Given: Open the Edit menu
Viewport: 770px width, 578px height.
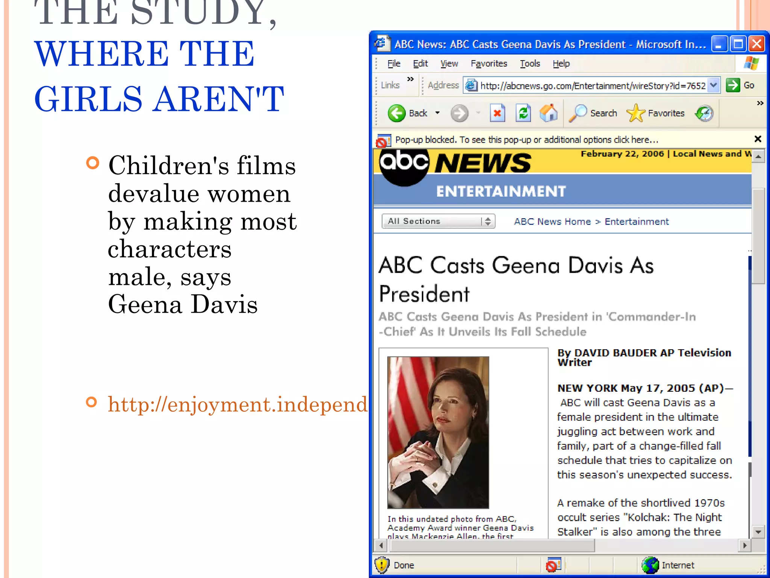Looking at the screenshot, I should [x=420, y=64].
